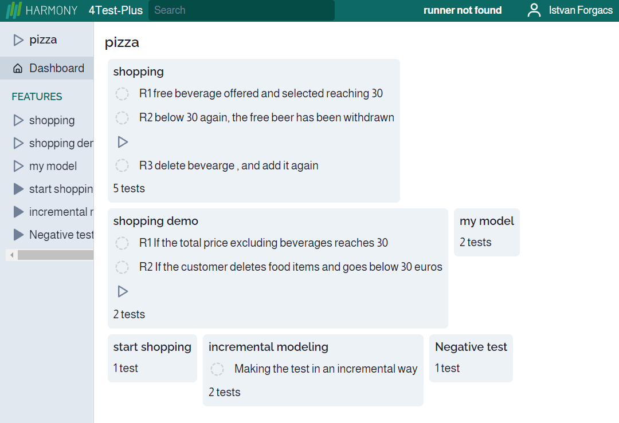619x423 pixels.
Task: Click filled arrow beside Negative test in sidebar
Action: 18,235
